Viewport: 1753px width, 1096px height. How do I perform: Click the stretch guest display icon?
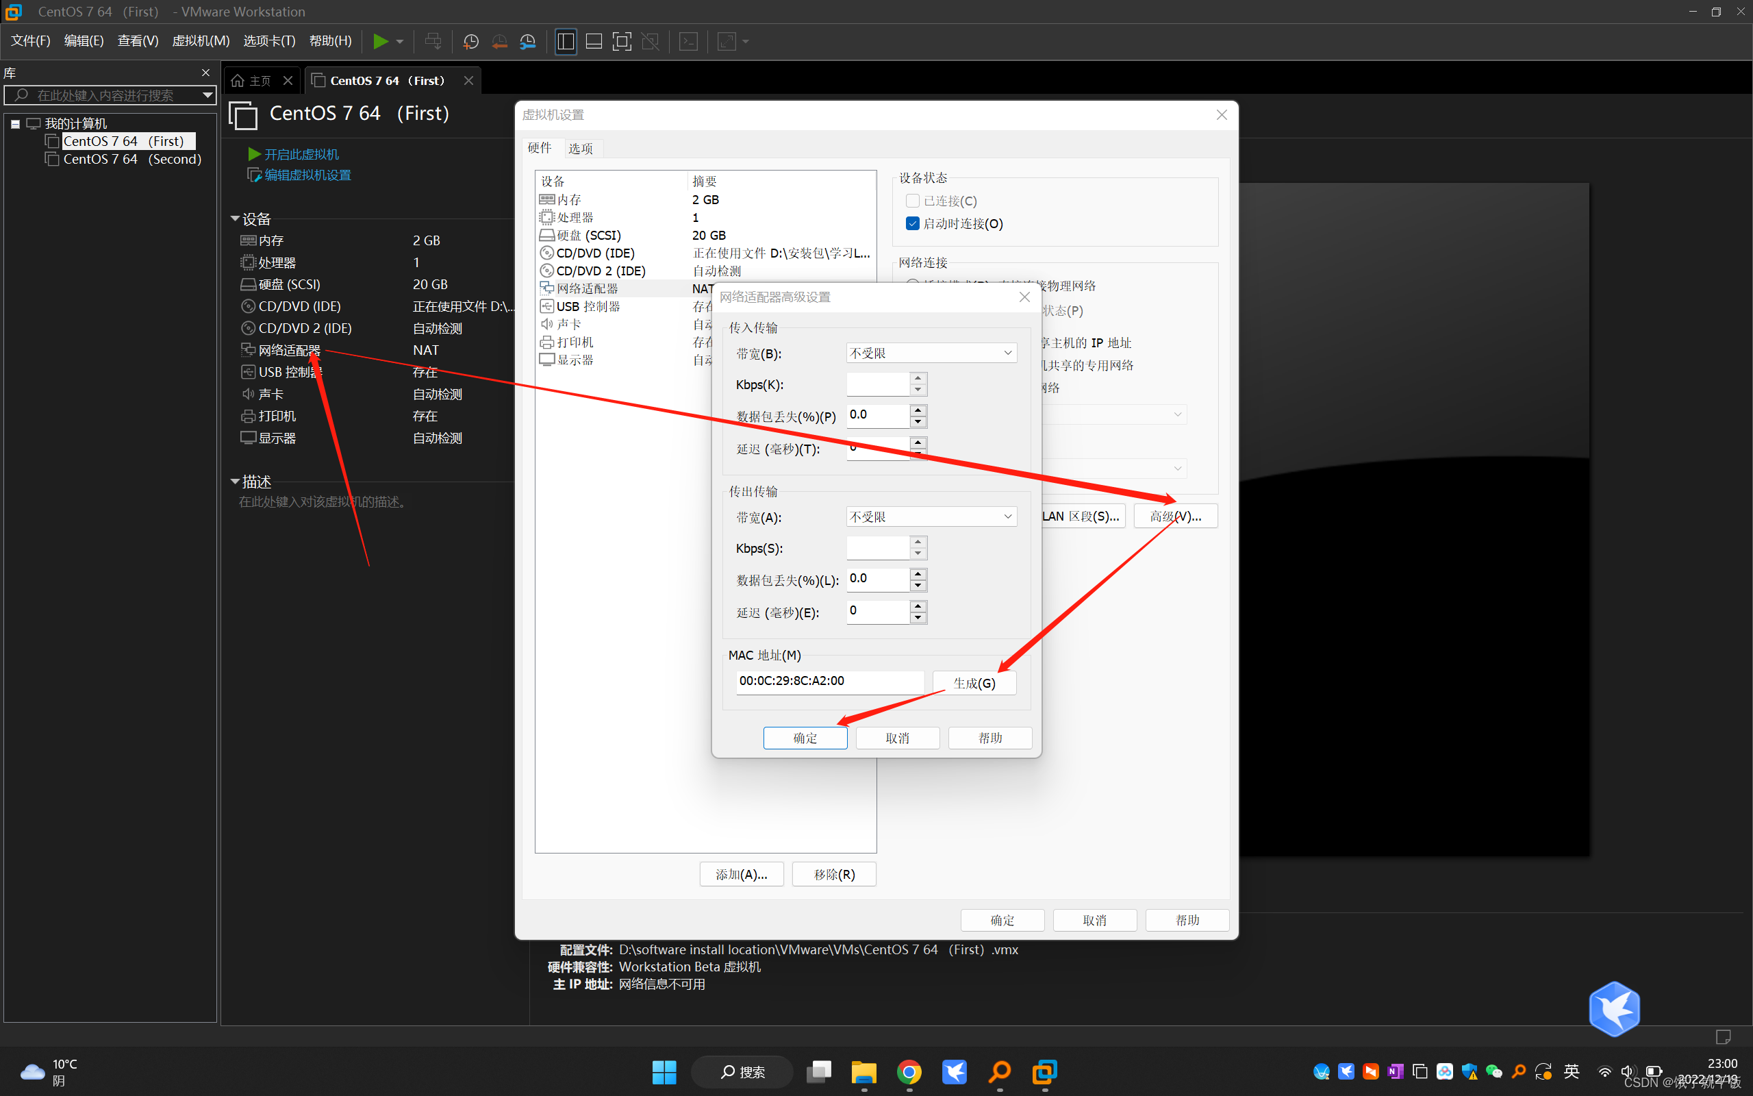(727, 41)
